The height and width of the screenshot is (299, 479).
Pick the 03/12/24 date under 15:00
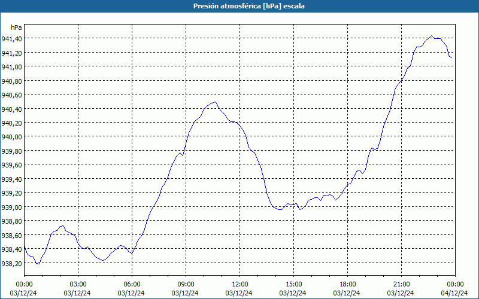[293, 293]
